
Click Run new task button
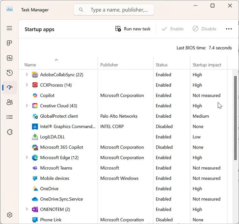click(x=133, y=29)
